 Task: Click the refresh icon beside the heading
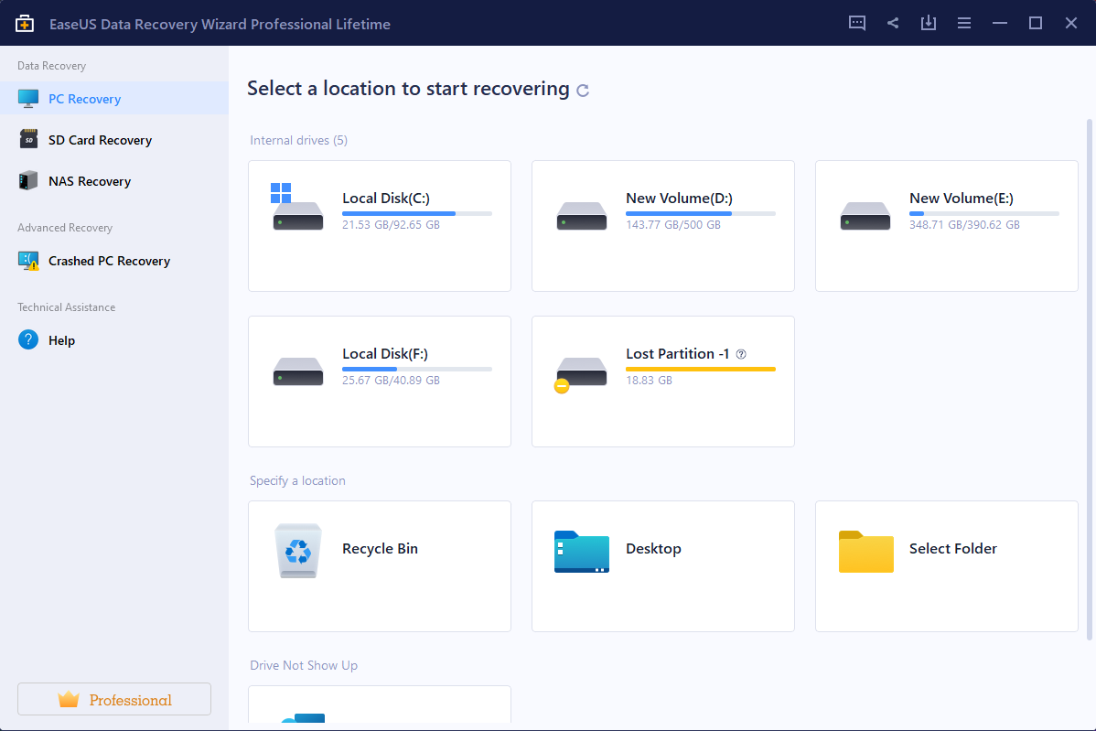pyautogui.click(x=583, y=91)
